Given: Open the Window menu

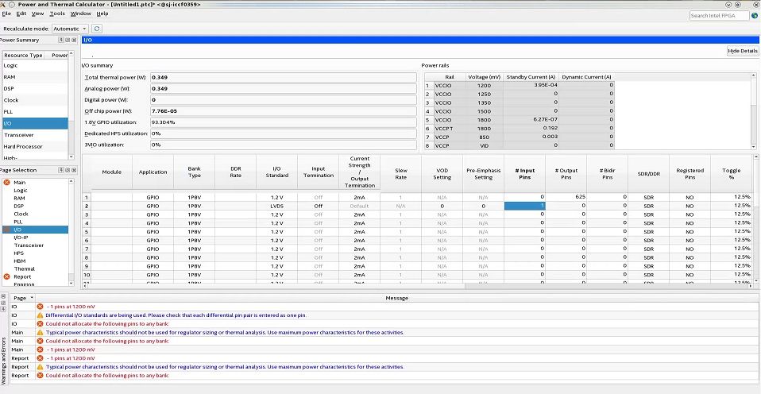Looking at the screenshot, I should tap(80, 14).
